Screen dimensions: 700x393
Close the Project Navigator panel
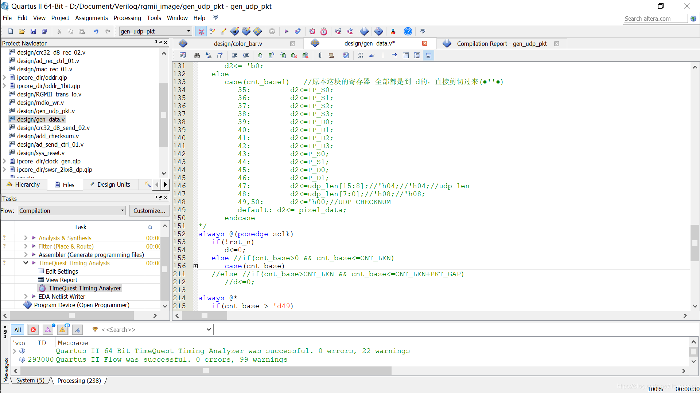(x=166, y=43)
